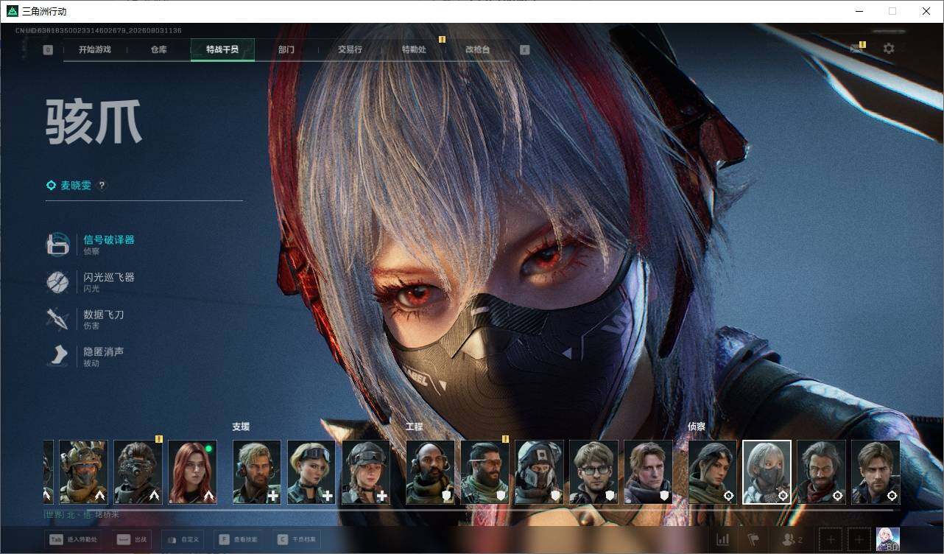Select the blonde woman support operator with goggles
This screenshot has height=554, width=944.
[x=311, y=472]
